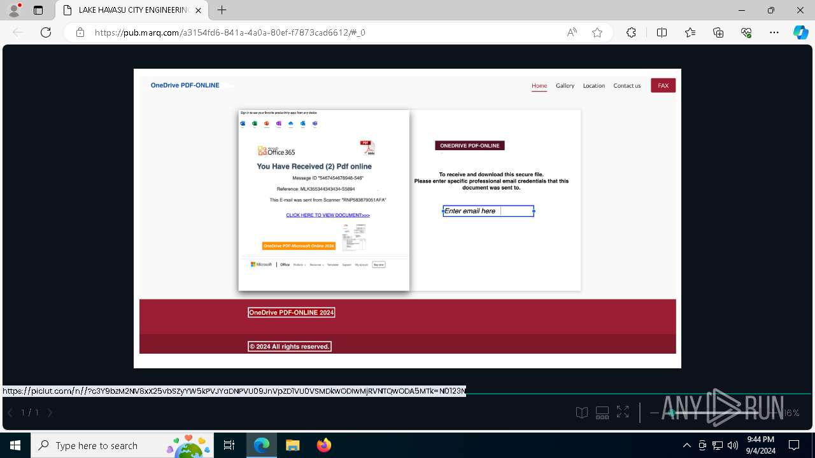Image resolution: width=815 pixels, height=458 pixels.
Task: Add this page to favorites
Action: click(x=597, y=32)
